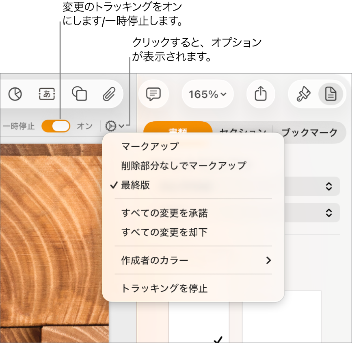Open the second sidebar pop-up menu
The width and height of the screenshot is (352, 343).
click(x=312, y=212)
